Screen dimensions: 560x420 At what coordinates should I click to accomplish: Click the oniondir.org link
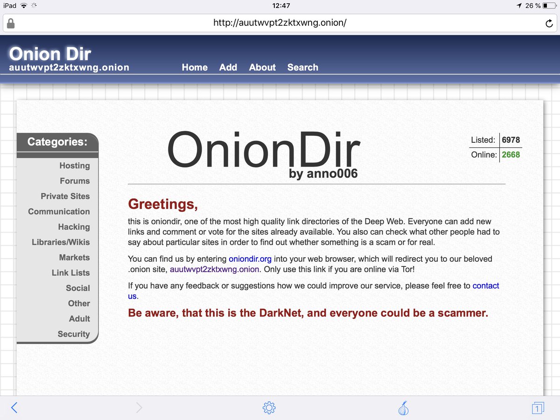250,259
